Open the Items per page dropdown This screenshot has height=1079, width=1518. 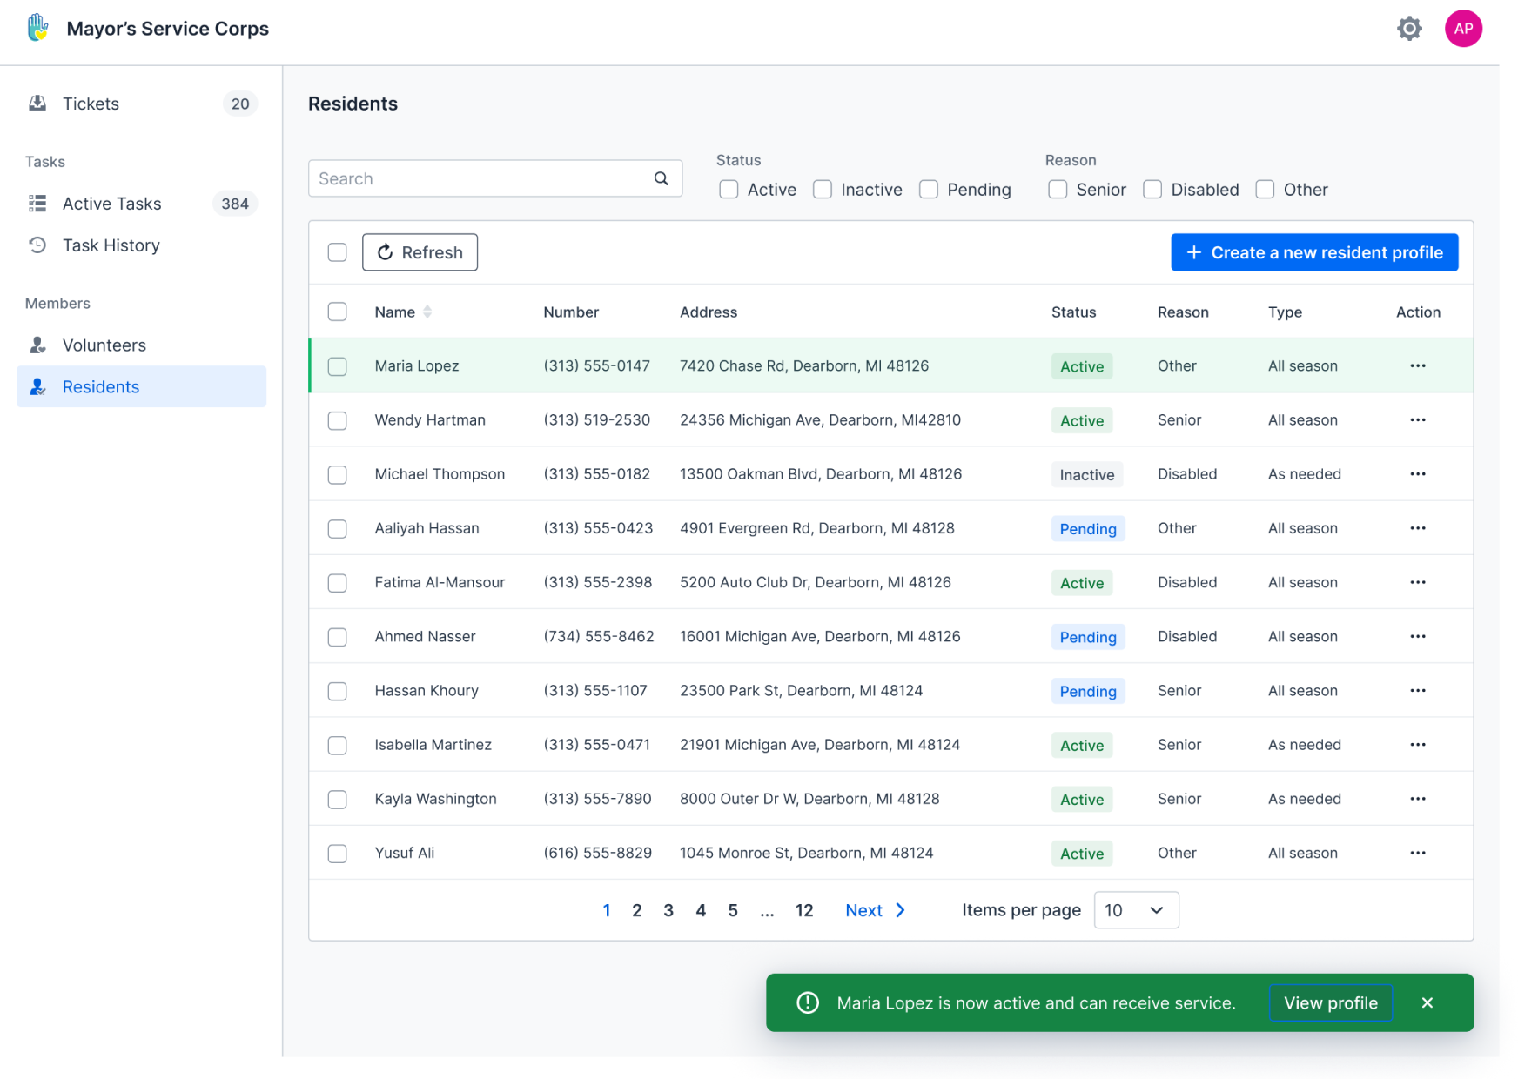[1136, 910]
